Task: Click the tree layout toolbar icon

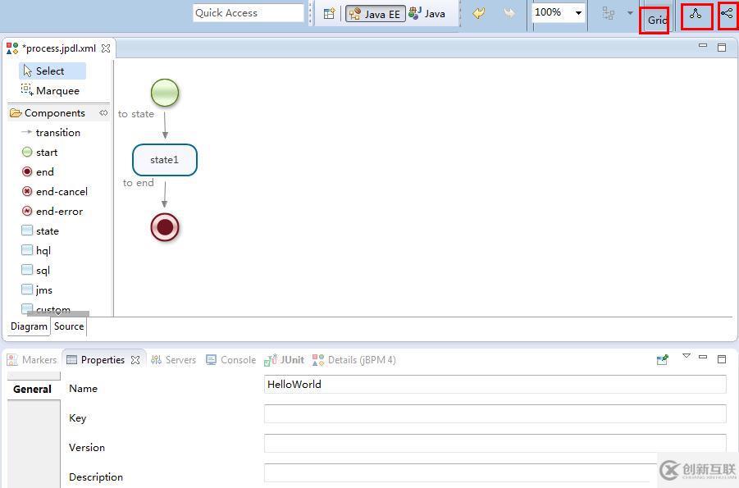Action: pyautogui.click(x=696, y=14)
